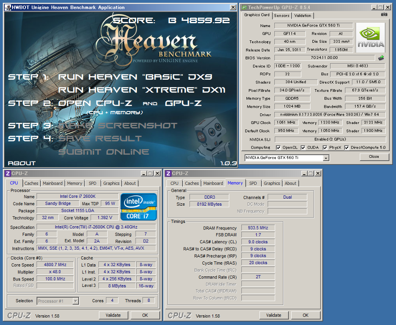Click Validate in CPU-Z Memory window

coord(273,315)
